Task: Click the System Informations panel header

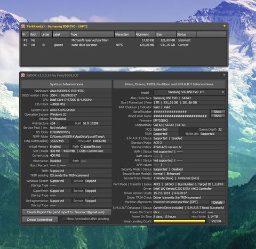Action: click(x=66, y=84)
